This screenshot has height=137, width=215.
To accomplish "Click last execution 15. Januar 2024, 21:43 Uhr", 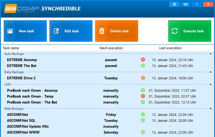I will [173, 66].
